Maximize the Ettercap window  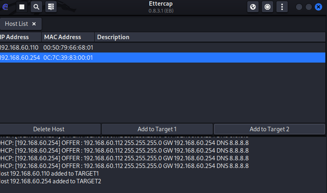tap(309, 7)
